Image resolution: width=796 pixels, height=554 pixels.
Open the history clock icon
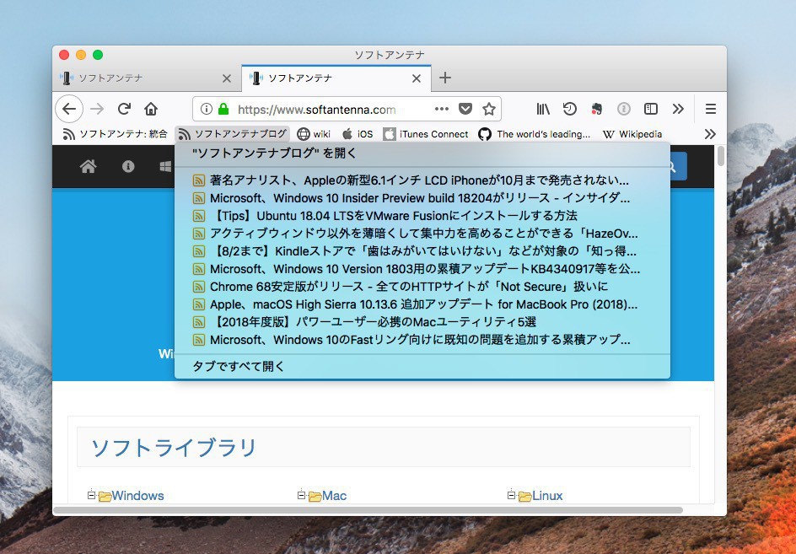(x=569, y=109)
